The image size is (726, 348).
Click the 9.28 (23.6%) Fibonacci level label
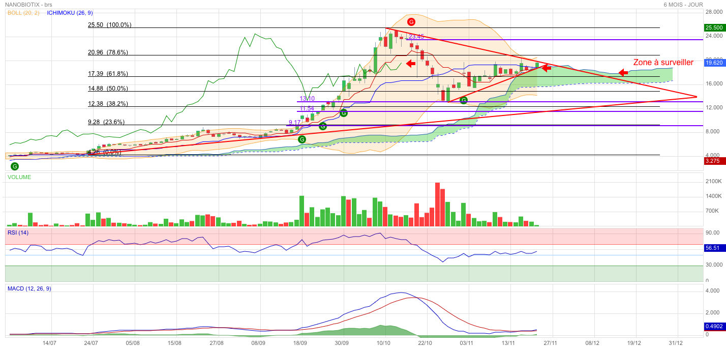tap(106, 122)
